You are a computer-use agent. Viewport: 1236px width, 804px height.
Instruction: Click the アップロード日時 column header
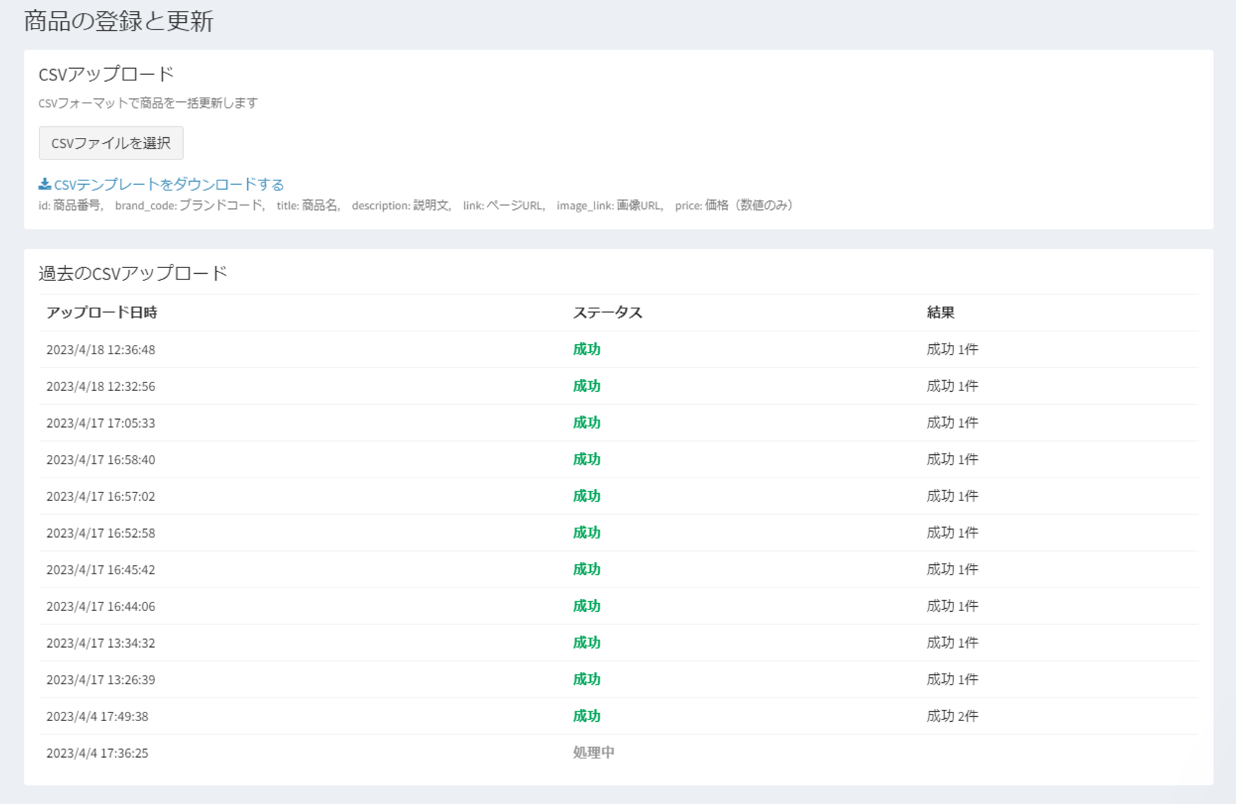coord(101,313)
